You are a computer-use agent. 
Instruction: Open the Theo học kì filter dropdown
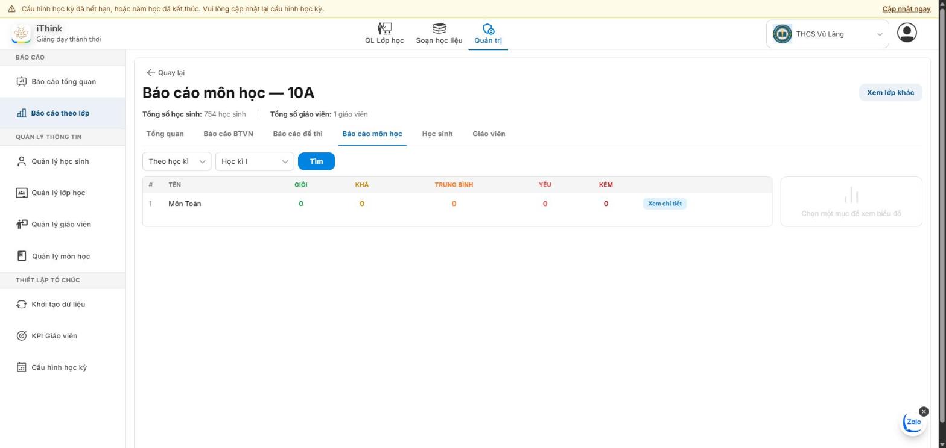177,161
